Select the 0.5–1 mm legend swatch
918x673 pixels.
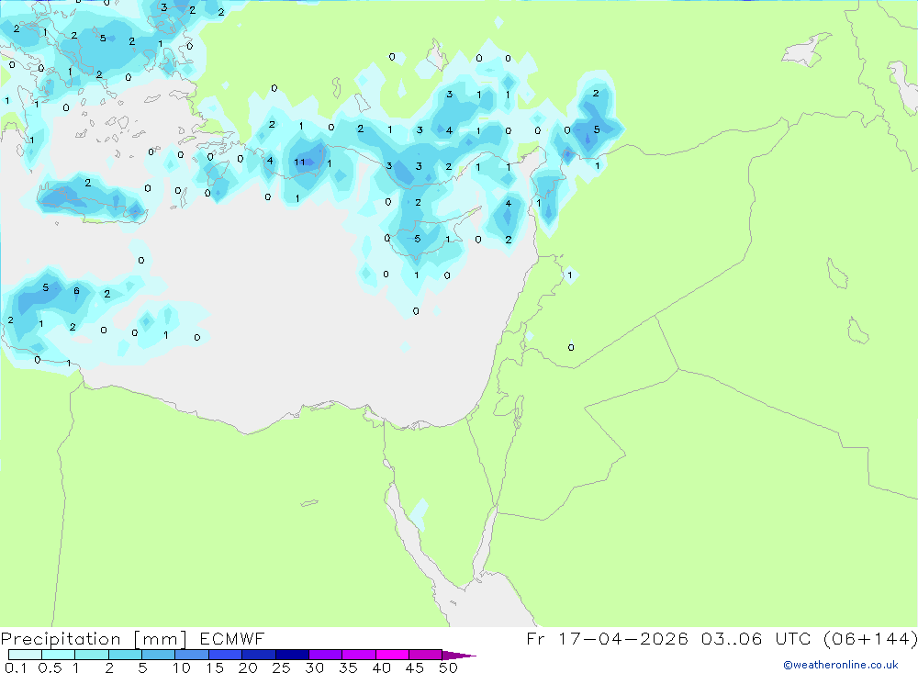click(x=59, y=655)
